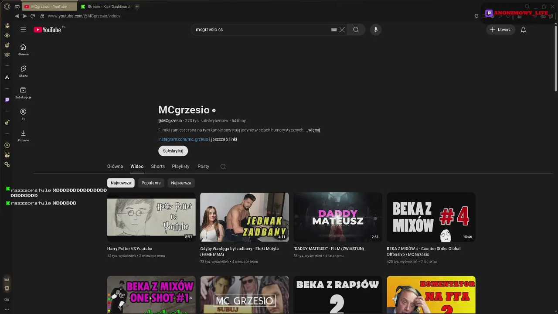Open Shorts from the YouTube sidebar
558x314 pixels.
(x=23, y=72)
